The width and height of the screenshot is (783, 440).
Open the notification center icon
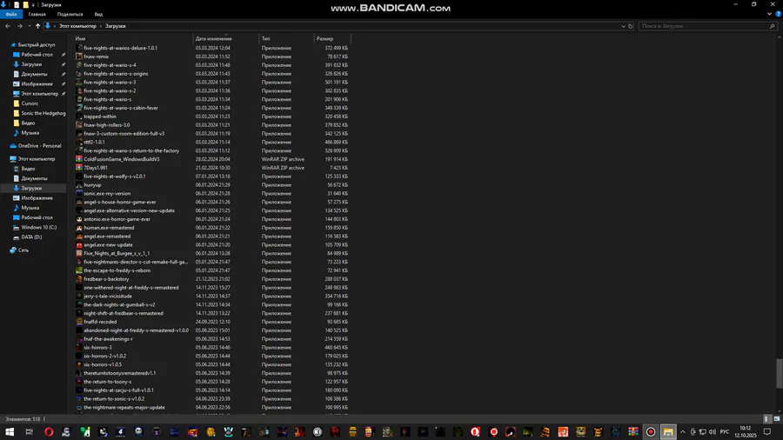(x=767, y=431)
